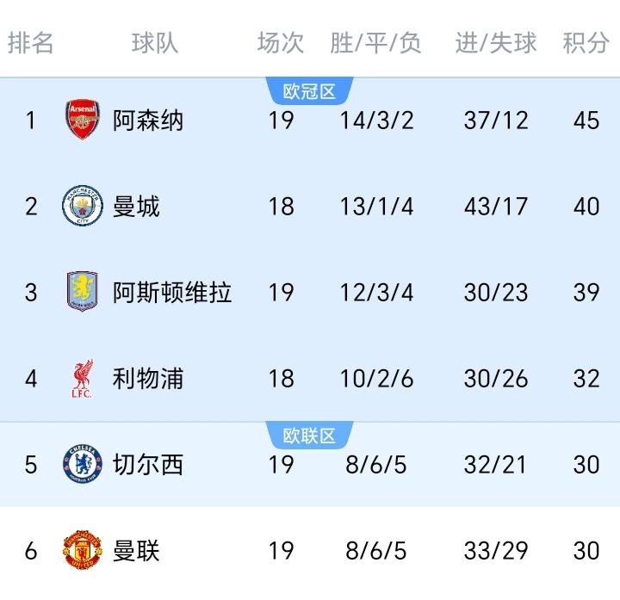
Task: Select the 阿斯顿维拉 team name
Action: (172, 292)
